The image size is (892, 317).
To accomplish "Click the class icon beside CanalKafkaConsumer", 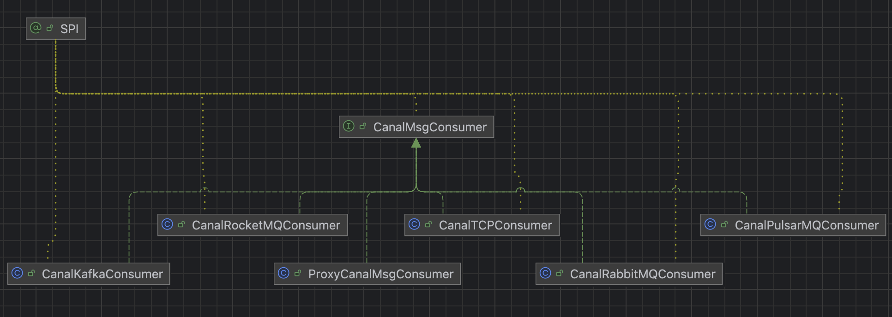I will pos(17,273).
